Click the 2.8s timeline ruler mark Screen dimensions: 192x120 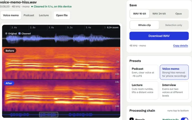tap(33, 28)
